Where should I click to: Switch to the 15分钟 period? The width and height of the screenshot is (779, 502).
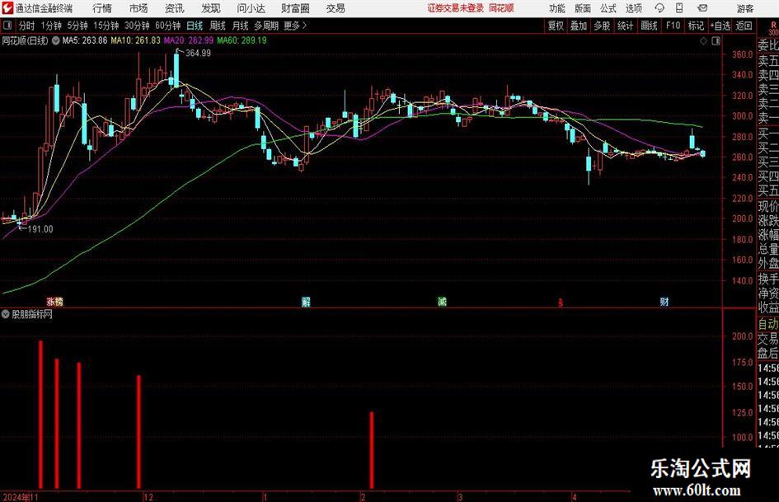pos(106,26)
